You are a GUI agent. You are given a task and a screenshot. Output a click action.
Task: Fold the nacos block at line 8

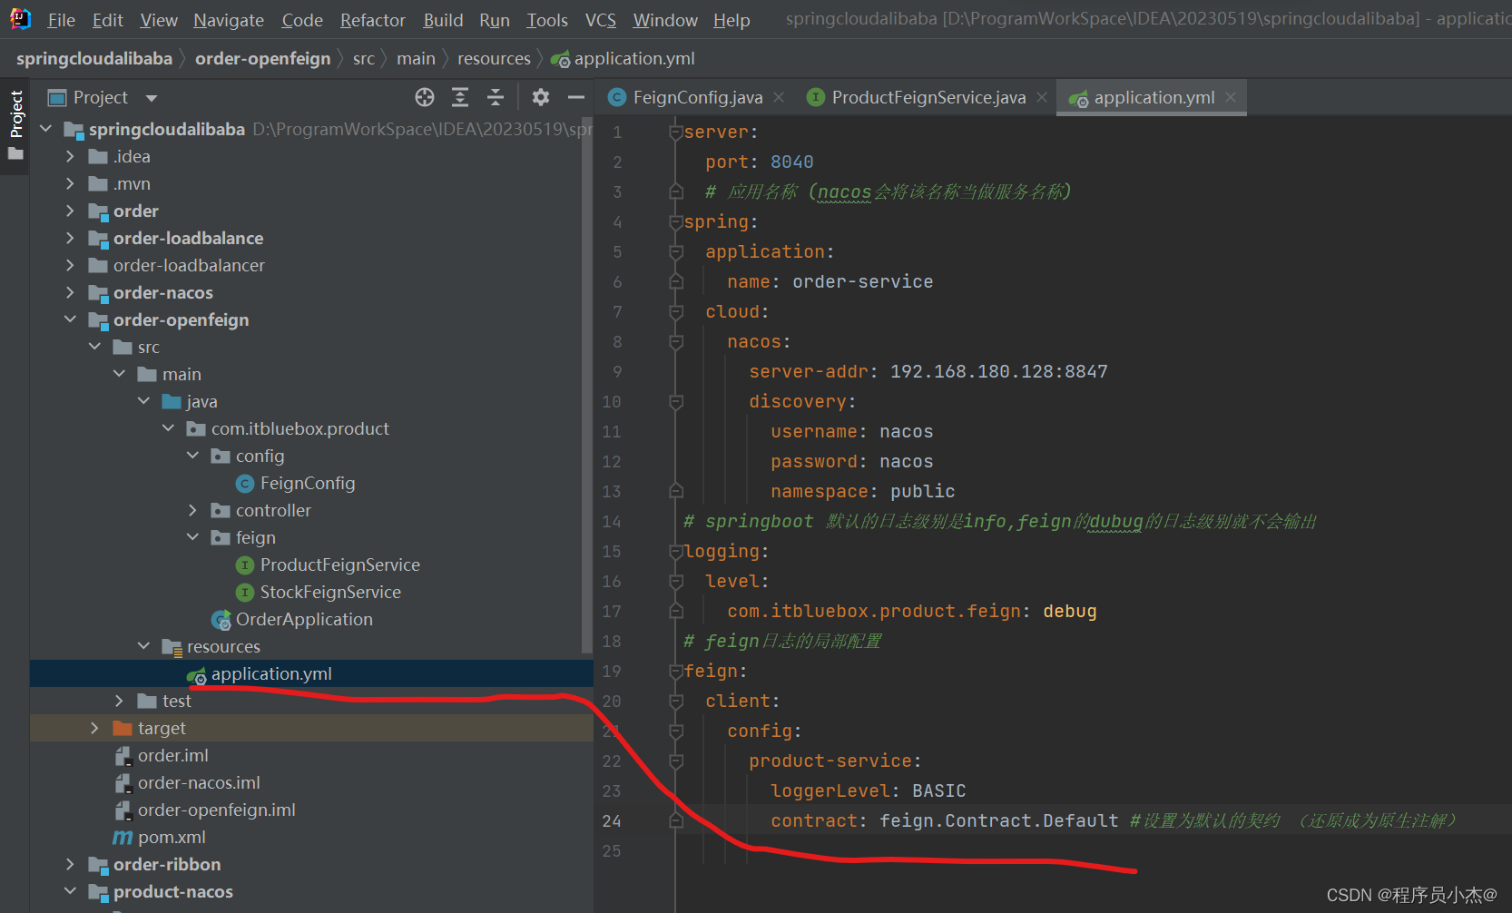(x=675, y=341)
